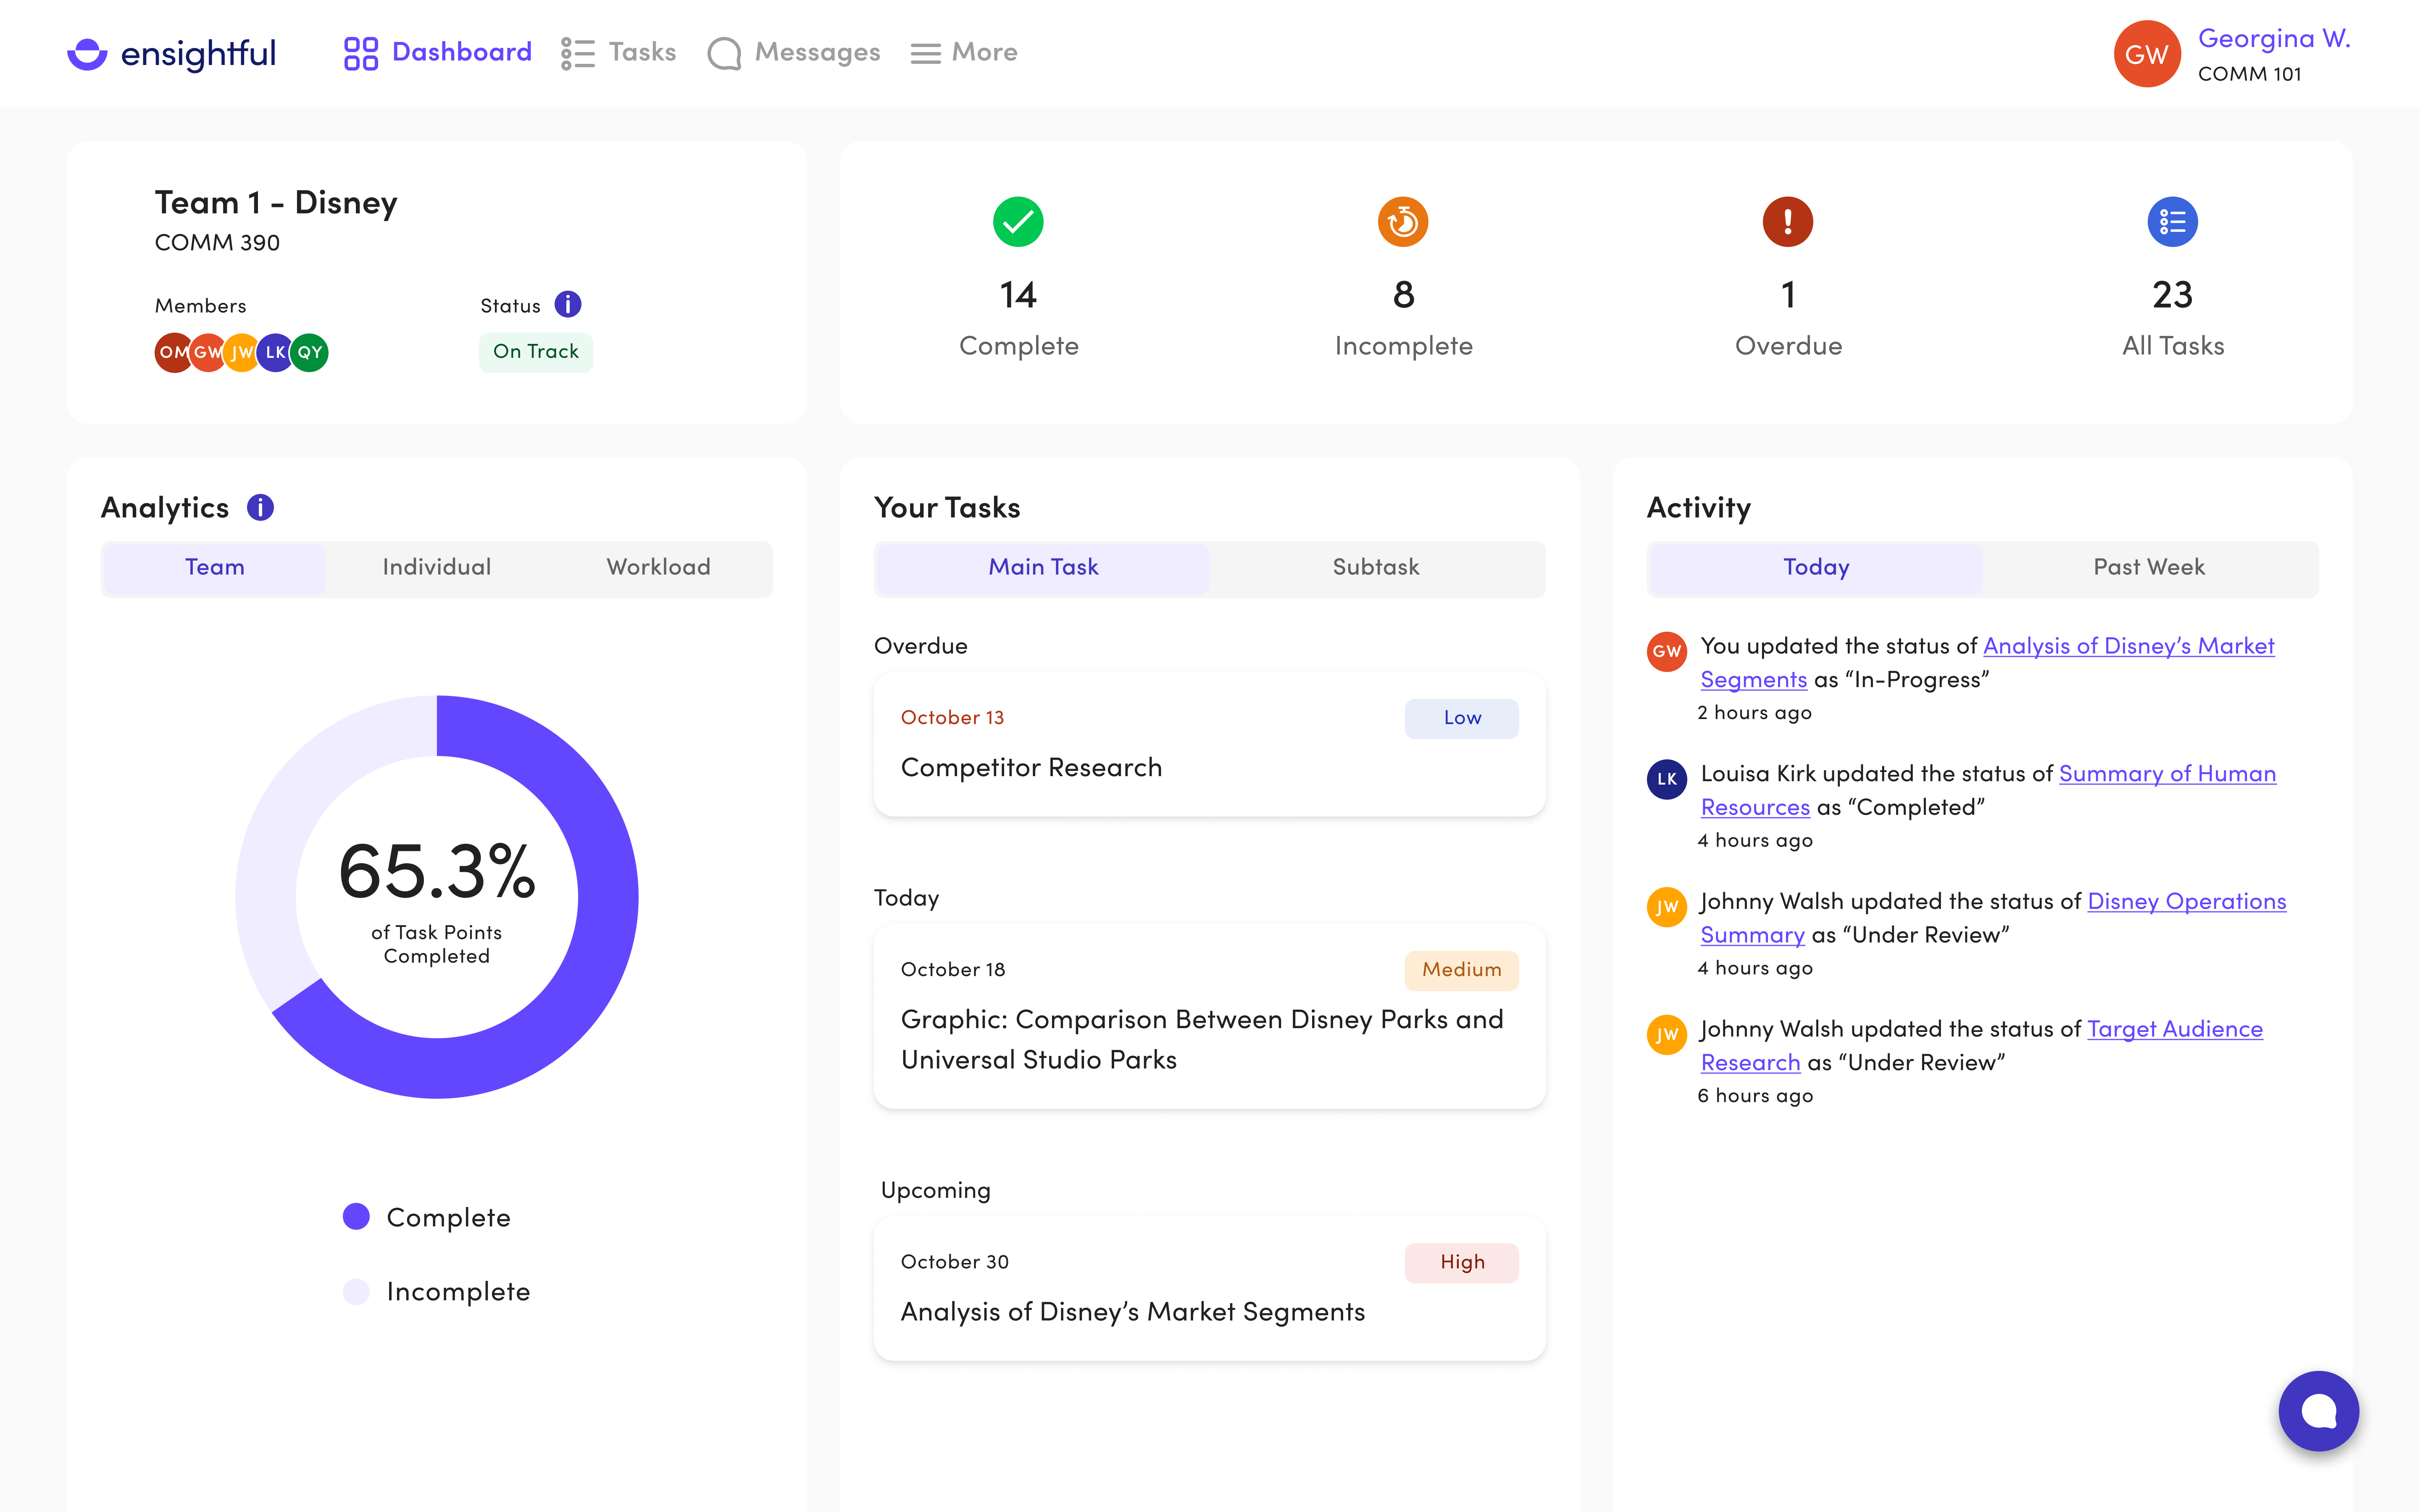Click the red Overdue exclamation icon
2420x1512 pixels.
pos(1788,222)
